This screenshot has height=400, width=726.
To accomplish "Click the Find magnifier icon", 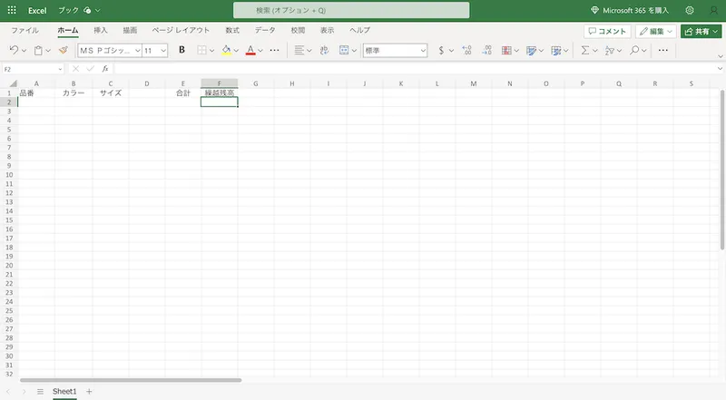I will [634, 50].
